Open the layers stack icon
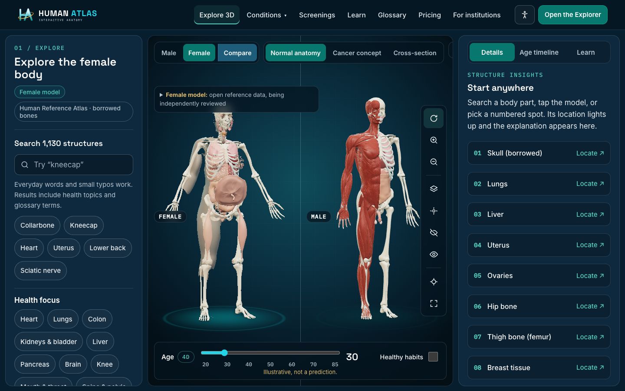This screenshot has height=391, width=625. point(434,189)
